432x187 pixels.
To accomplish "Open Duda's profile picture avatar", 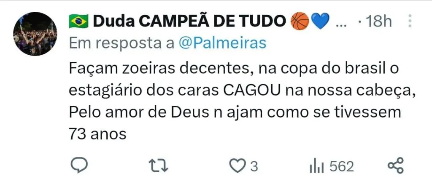I will 35,34.
